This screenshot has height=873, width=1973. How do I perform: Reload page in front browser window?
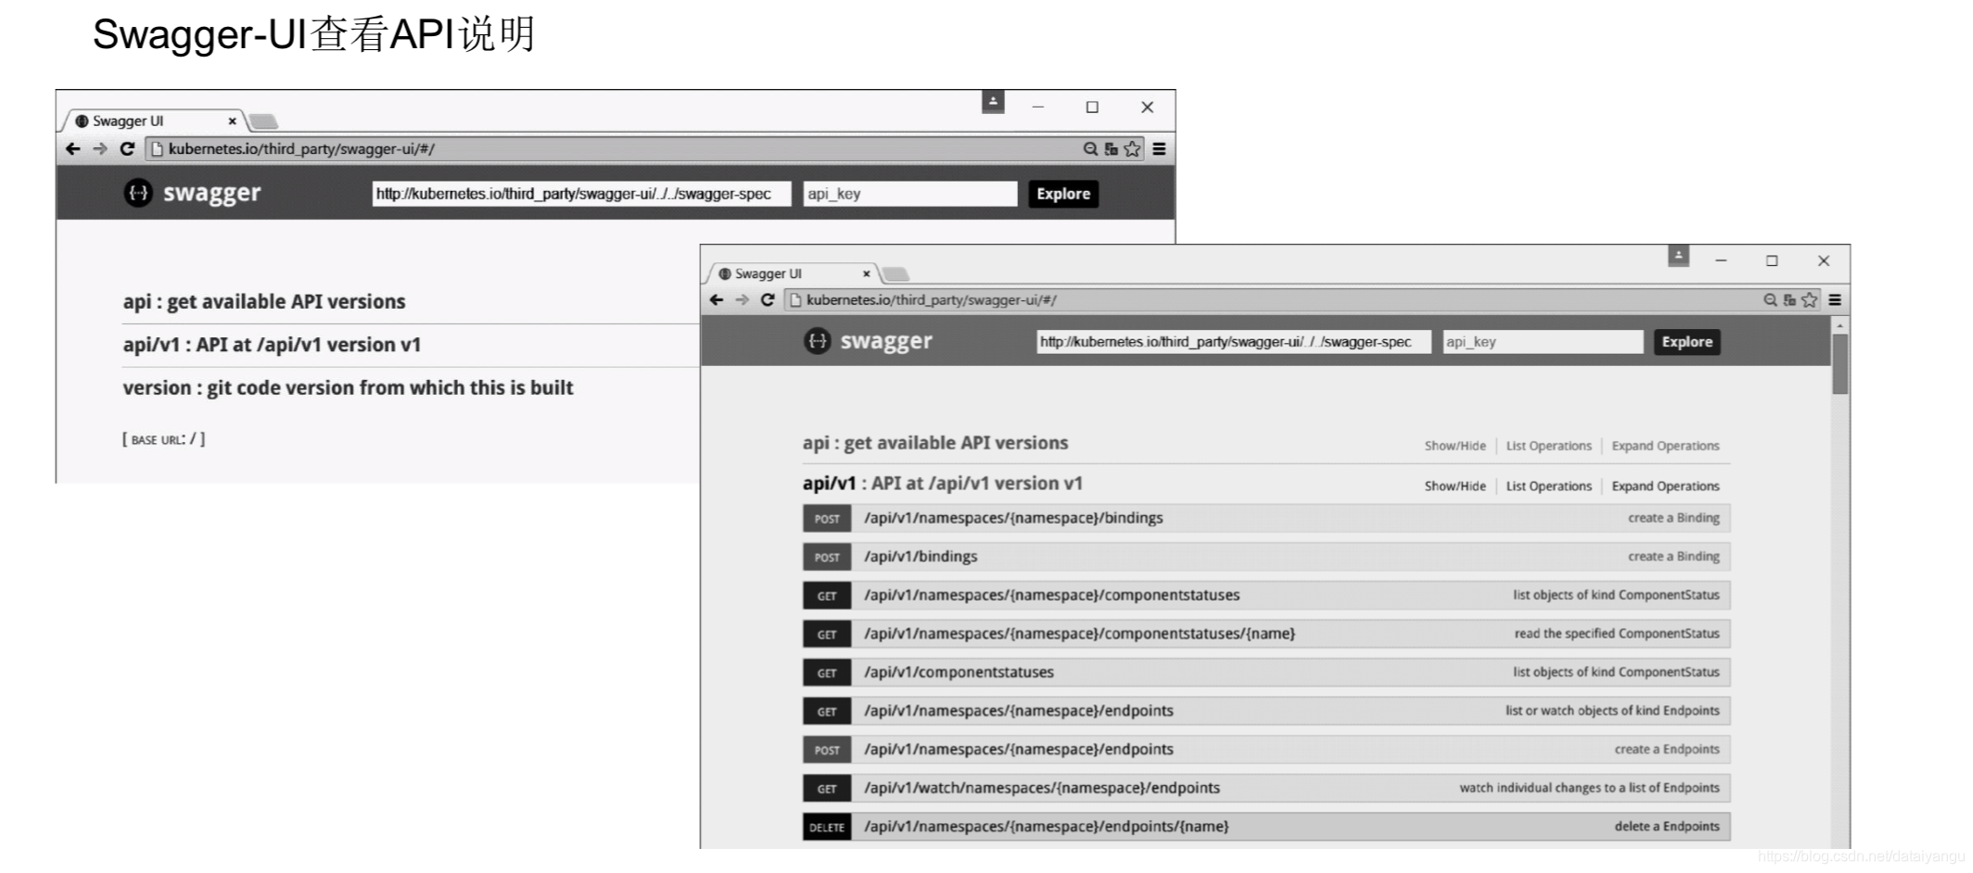click(768, 300)
